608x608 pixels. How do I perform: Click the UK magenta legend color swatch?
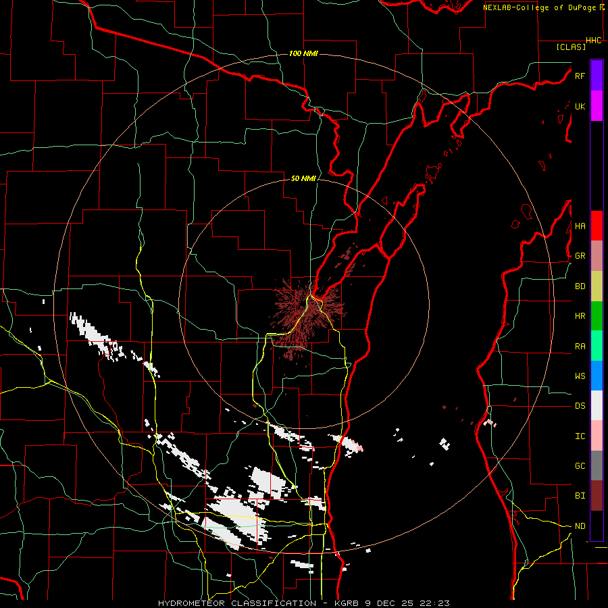[597, 106]
